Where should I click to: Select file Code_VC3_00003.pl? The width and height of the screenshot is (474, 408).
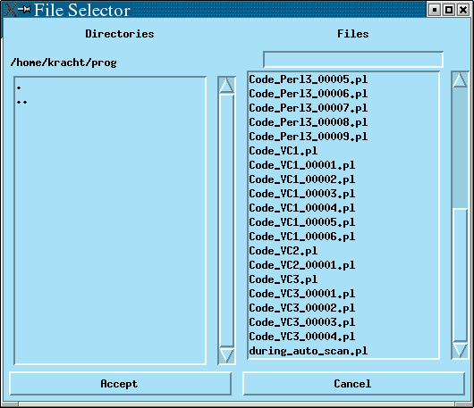tap(301, 322)
